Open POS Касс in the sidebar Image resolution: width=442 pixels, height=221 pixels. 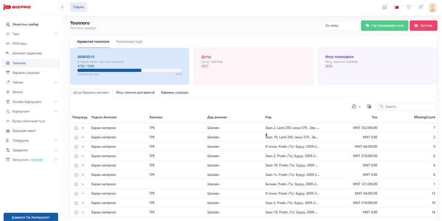(31, 44)
